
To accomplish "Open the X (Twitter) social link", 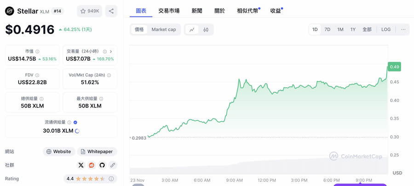I will [81, 165].
